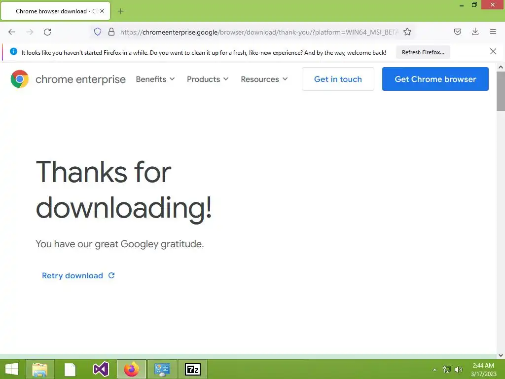The width and height of the screenshot is (505, 379).
Task: Click the forward navigation arrow
Action: point(30,32)
